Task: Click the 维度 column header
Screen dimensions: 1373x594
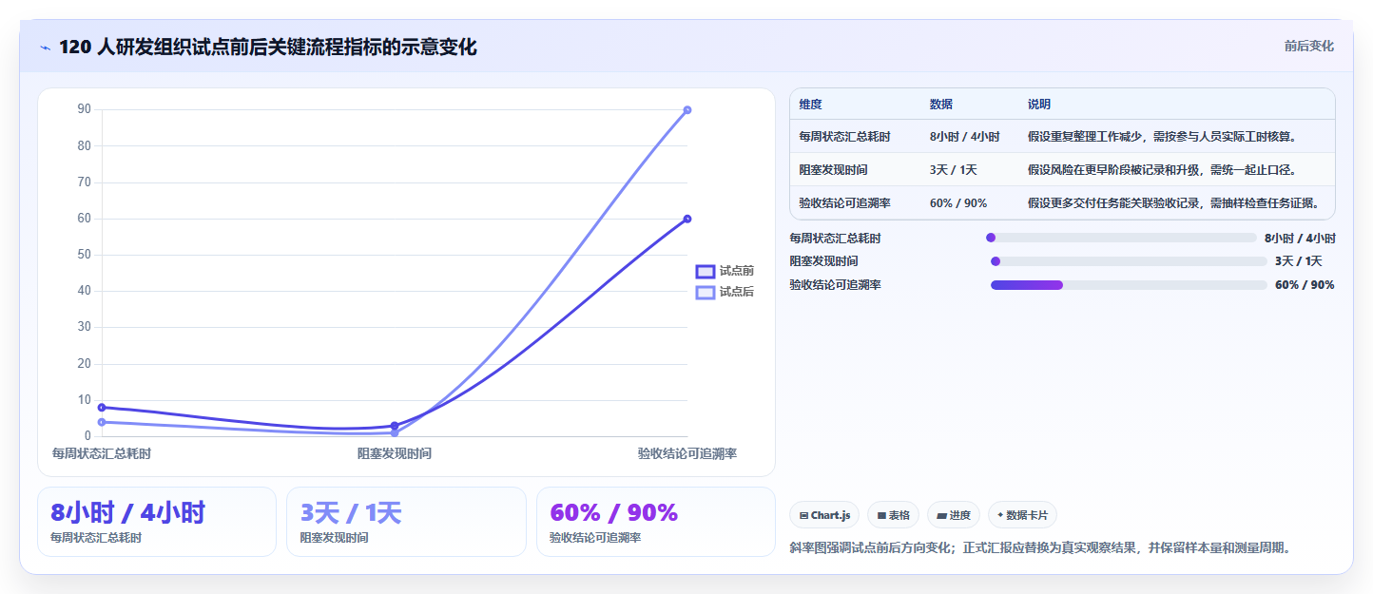Action: (810, 104)
